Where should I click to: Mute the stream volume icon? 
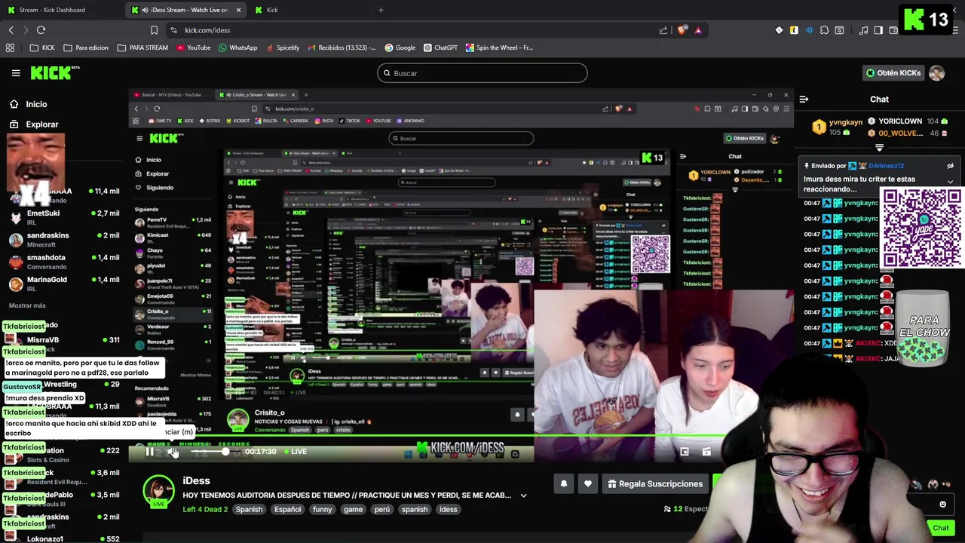(x=174, y=452)
